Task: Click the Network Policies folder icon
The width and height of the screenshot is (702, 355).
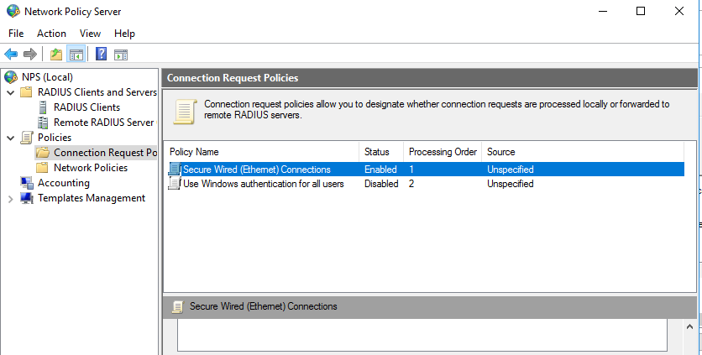Action: pyautogui.click(x=42, y=167)
